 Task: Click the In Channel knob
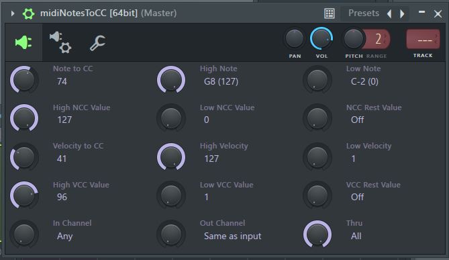click(24, 234)
